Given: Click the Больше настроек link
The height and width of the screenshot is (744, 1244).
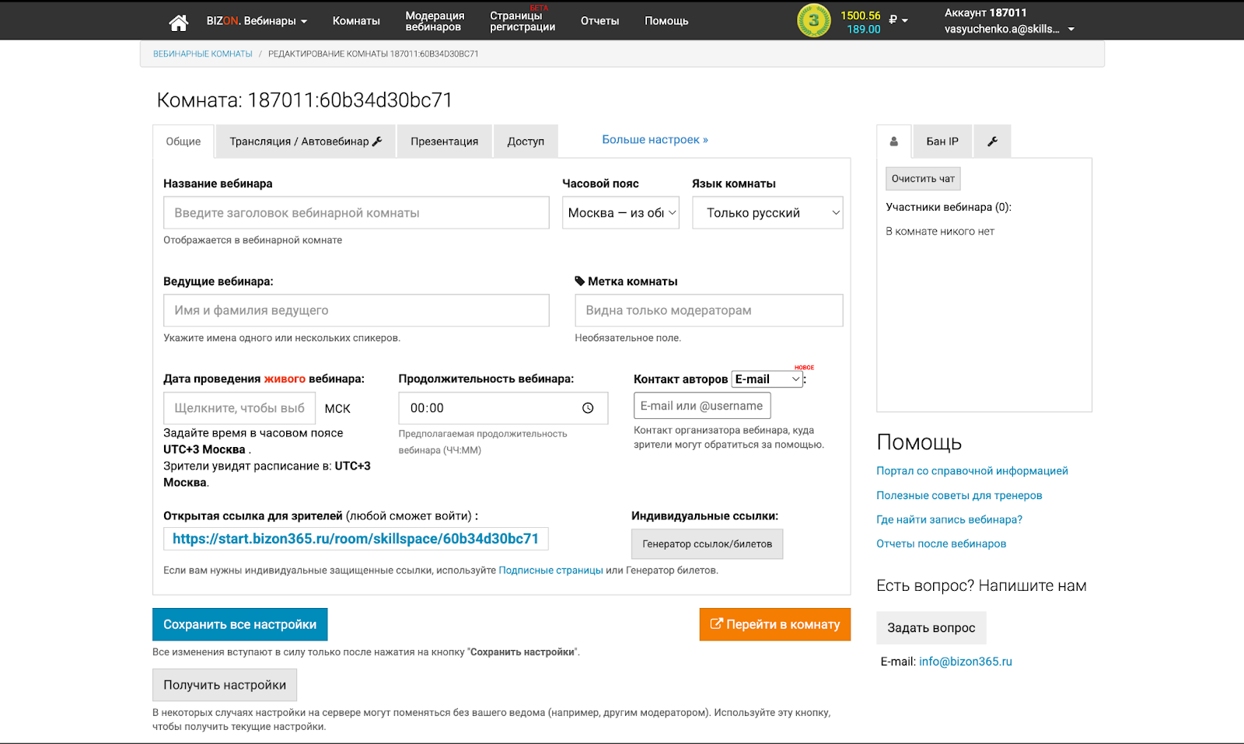Looking at the screenshot, I should pyautogui.click(x=655, y=140).
